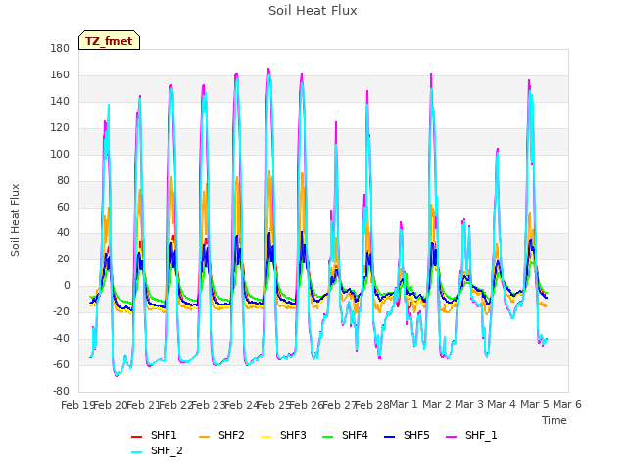Click the SHF4 legend label
This screenshot has width=627, height=470.
click(355, 435)
